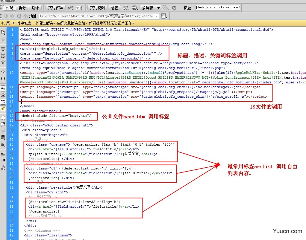Click the Balance Braces icon
Screen dimensions: 306x240
click(3, 79)
